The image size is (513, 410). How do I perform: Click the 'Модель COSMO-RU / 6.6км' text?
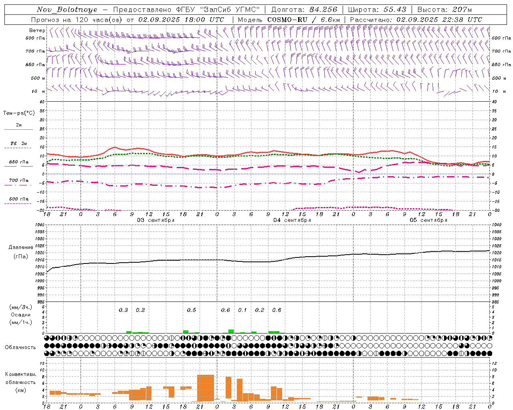point(289,20)
